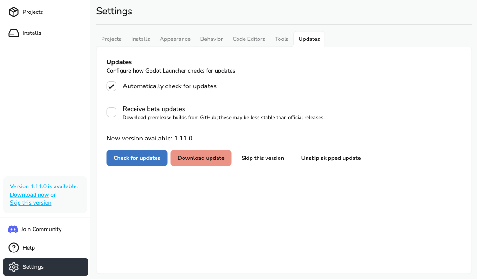Click 'Download prerelease builds from GitHub' description
Image resolution: width=477 pixels, height=279 pixels.
point(224,118)
